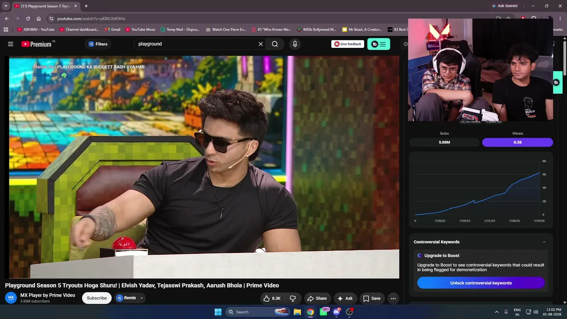Select the Views stat tab showing 6.3B
The width and height of the screenshot is (567, 319).
(x=517, y=142)
